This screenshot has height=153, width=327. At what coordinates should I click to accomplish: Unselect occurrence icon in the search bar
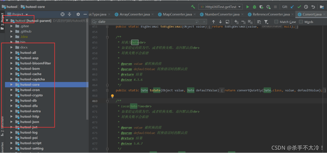(x=243, y=22)
